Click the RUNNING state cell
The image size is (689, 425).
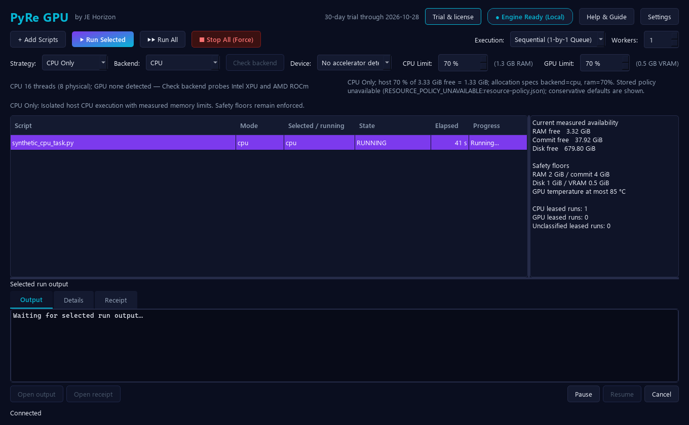[393, 143]
